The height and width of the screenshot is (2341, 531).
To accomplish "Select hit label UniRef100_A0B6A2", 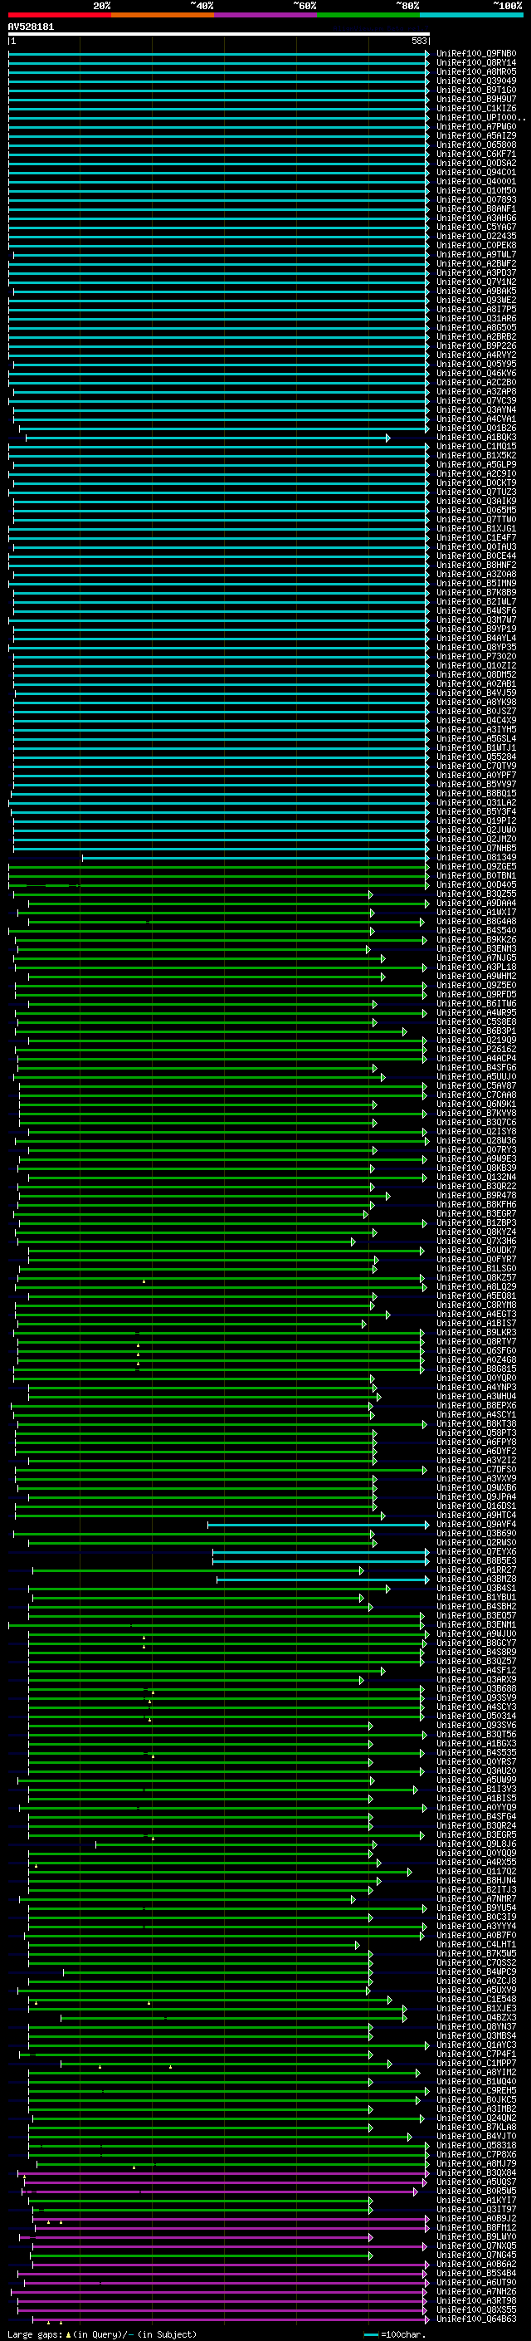I will pyautogui.click(x=476, y=2264).
